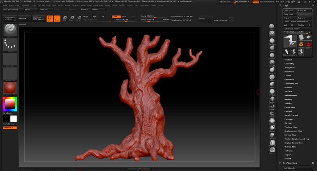Screen dimensions: 317x171
Task: Expand the Geometry subpalette
Action: point(289,64)
